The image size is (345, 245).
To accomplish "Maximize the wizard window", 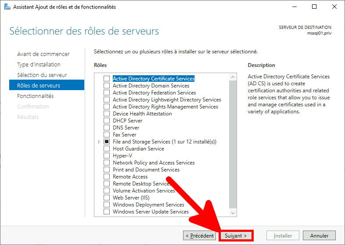I will coord(314,7).
